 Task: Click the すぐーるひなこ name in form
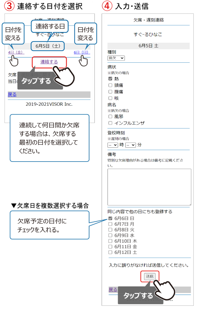(148, 34)
